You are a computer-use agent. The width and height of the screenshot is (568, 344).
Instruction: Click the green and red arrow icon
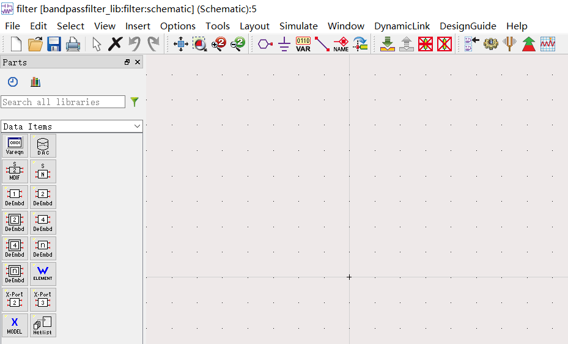pyautogui.click(x=529, y=44)
